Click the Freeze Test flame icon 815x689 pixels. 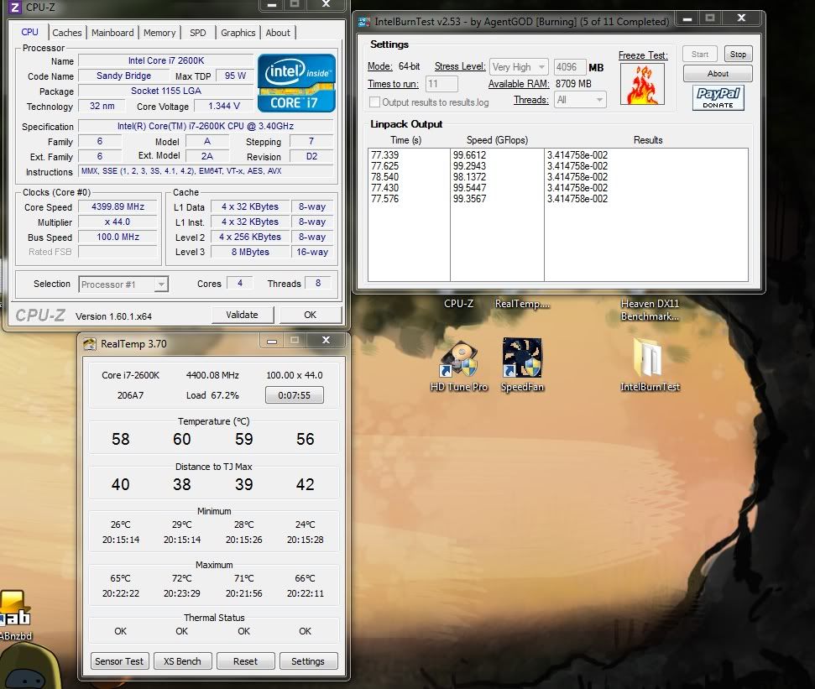click(642, 84)
